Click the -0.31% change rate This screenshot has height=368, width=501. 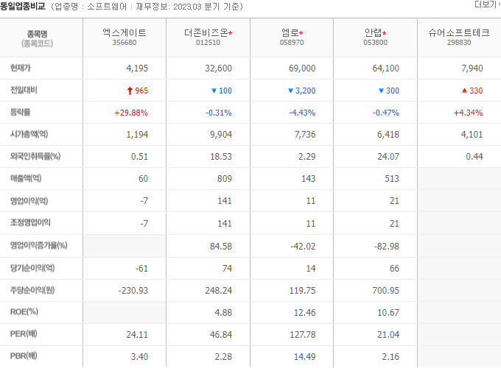[219, 113]
